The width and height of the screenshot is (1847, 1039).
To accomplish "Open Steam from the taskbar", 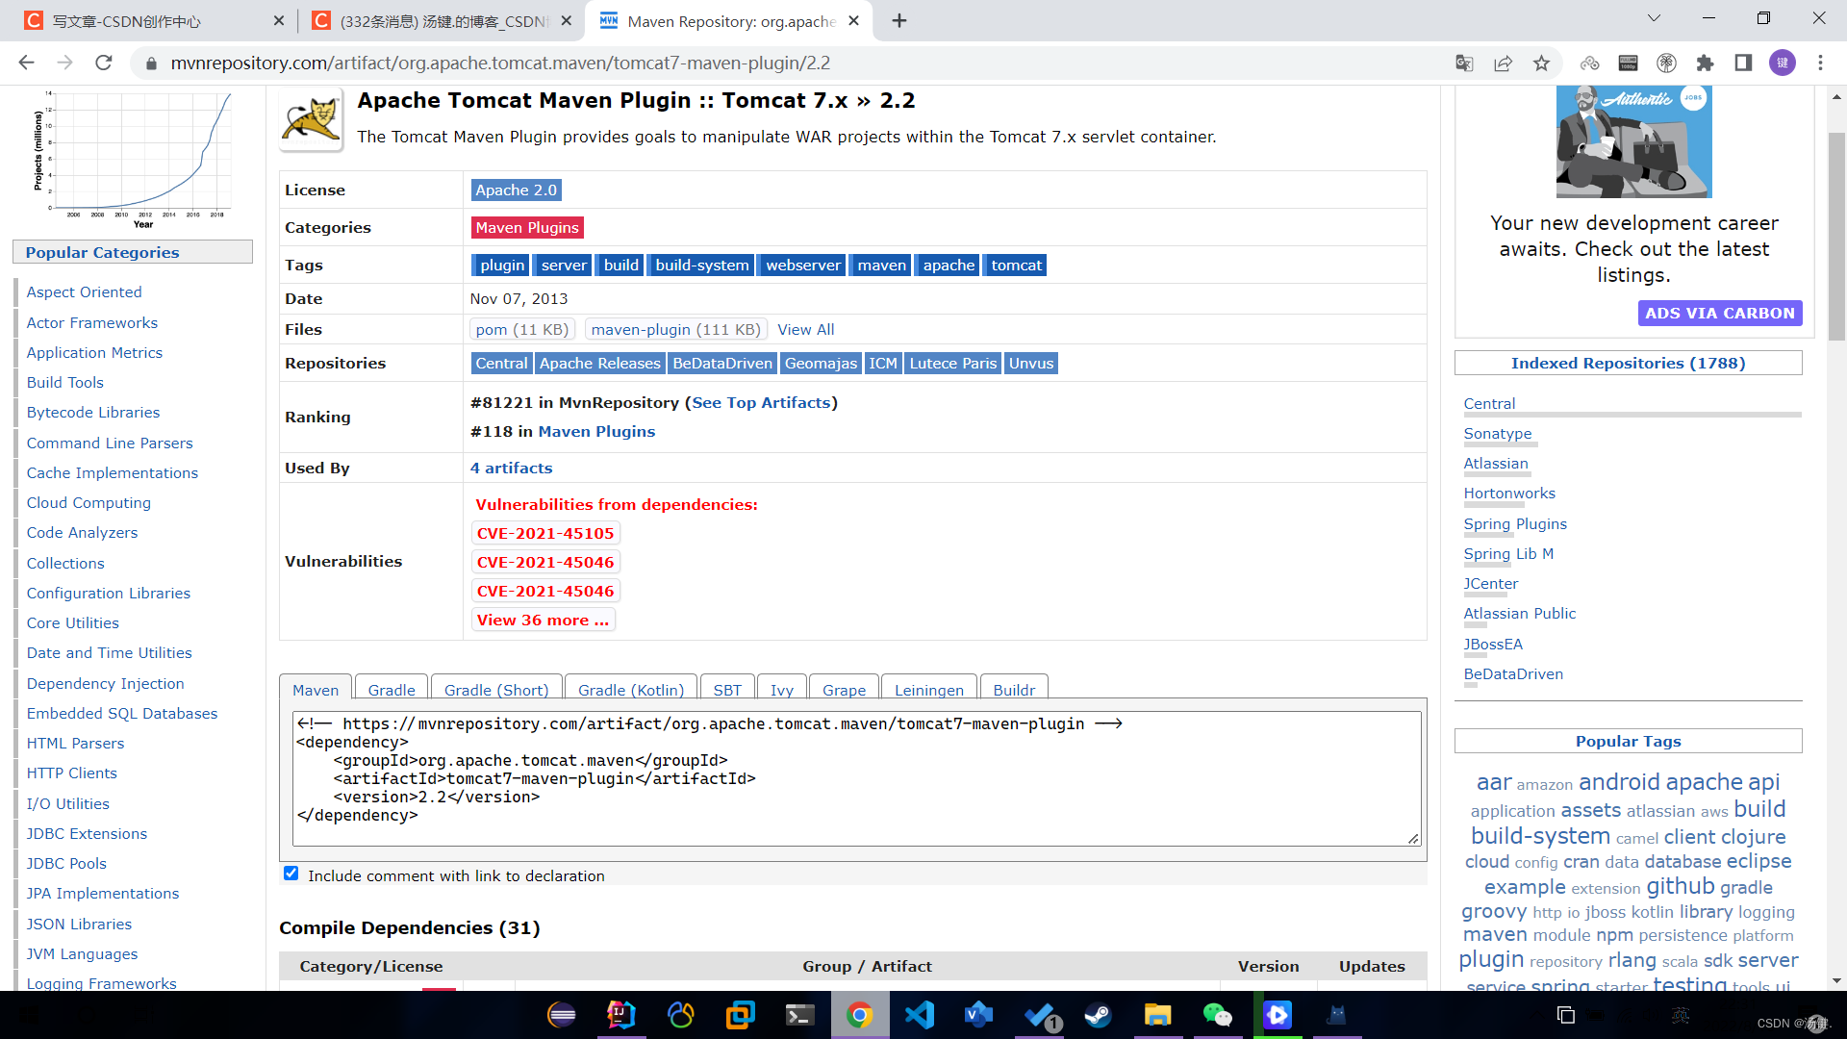I will 1098,1015.
